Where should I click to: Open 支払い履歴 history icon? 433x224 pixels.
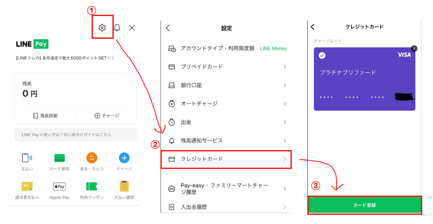click(124, 186)
